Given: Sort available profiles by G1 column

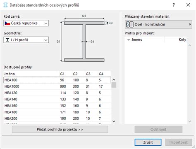Looking at the screenshot, I should [x=65, y=74].
